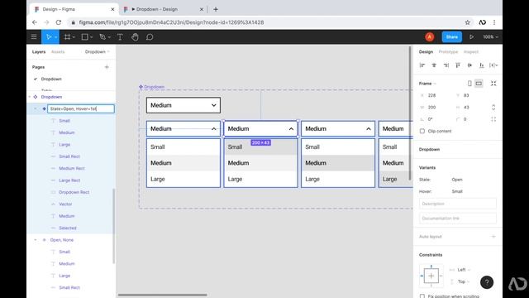Select the Dropdown page
Viewport: 529px width, 298px height.
(x=51, y=79)
